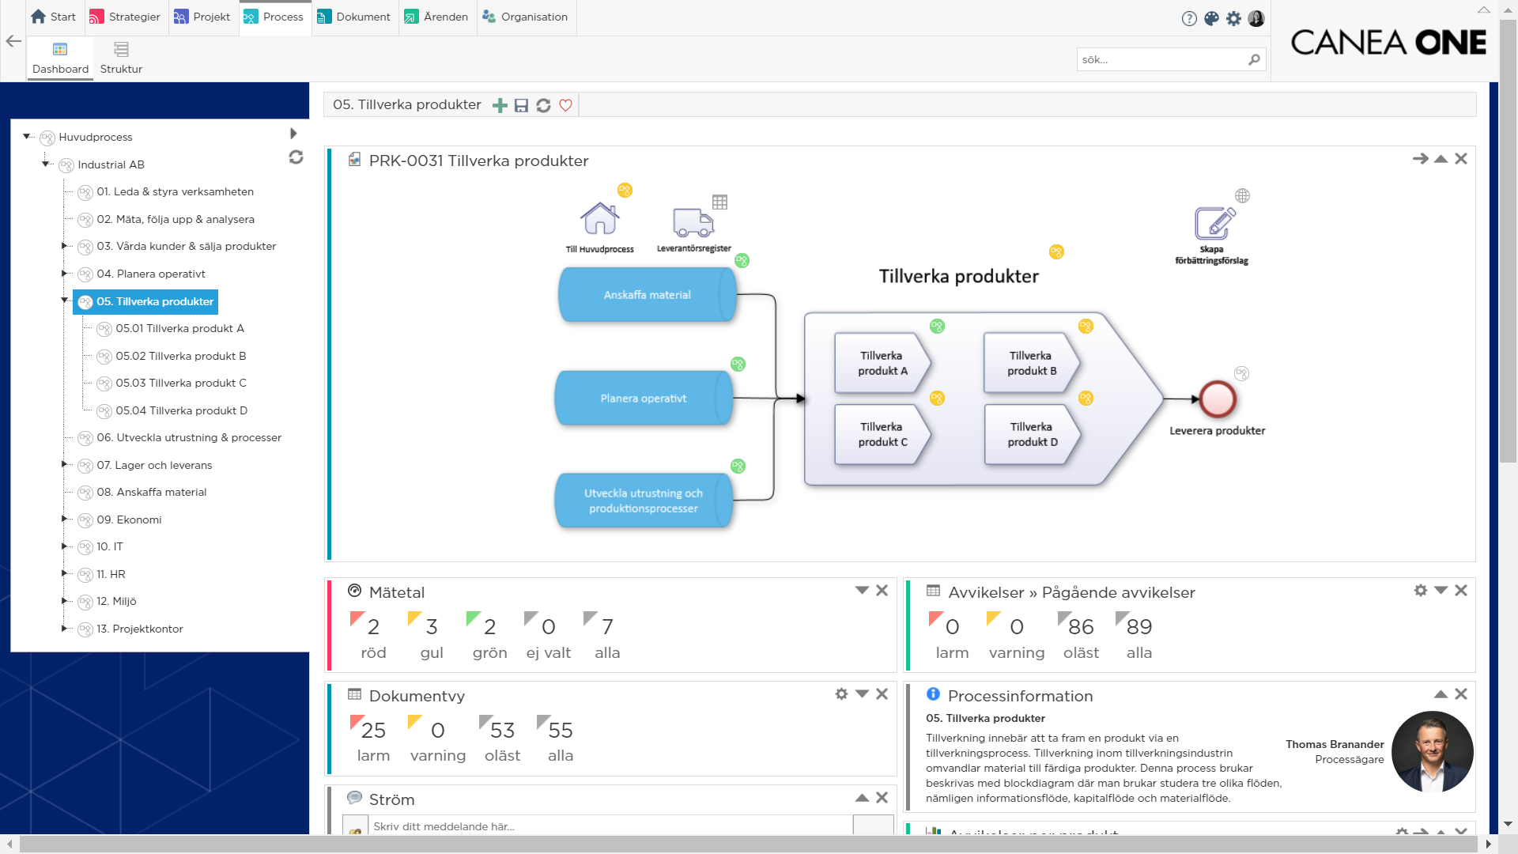Expand the 09. Ekonomi tree node
1518x854 pixels.
click(65, 519)
